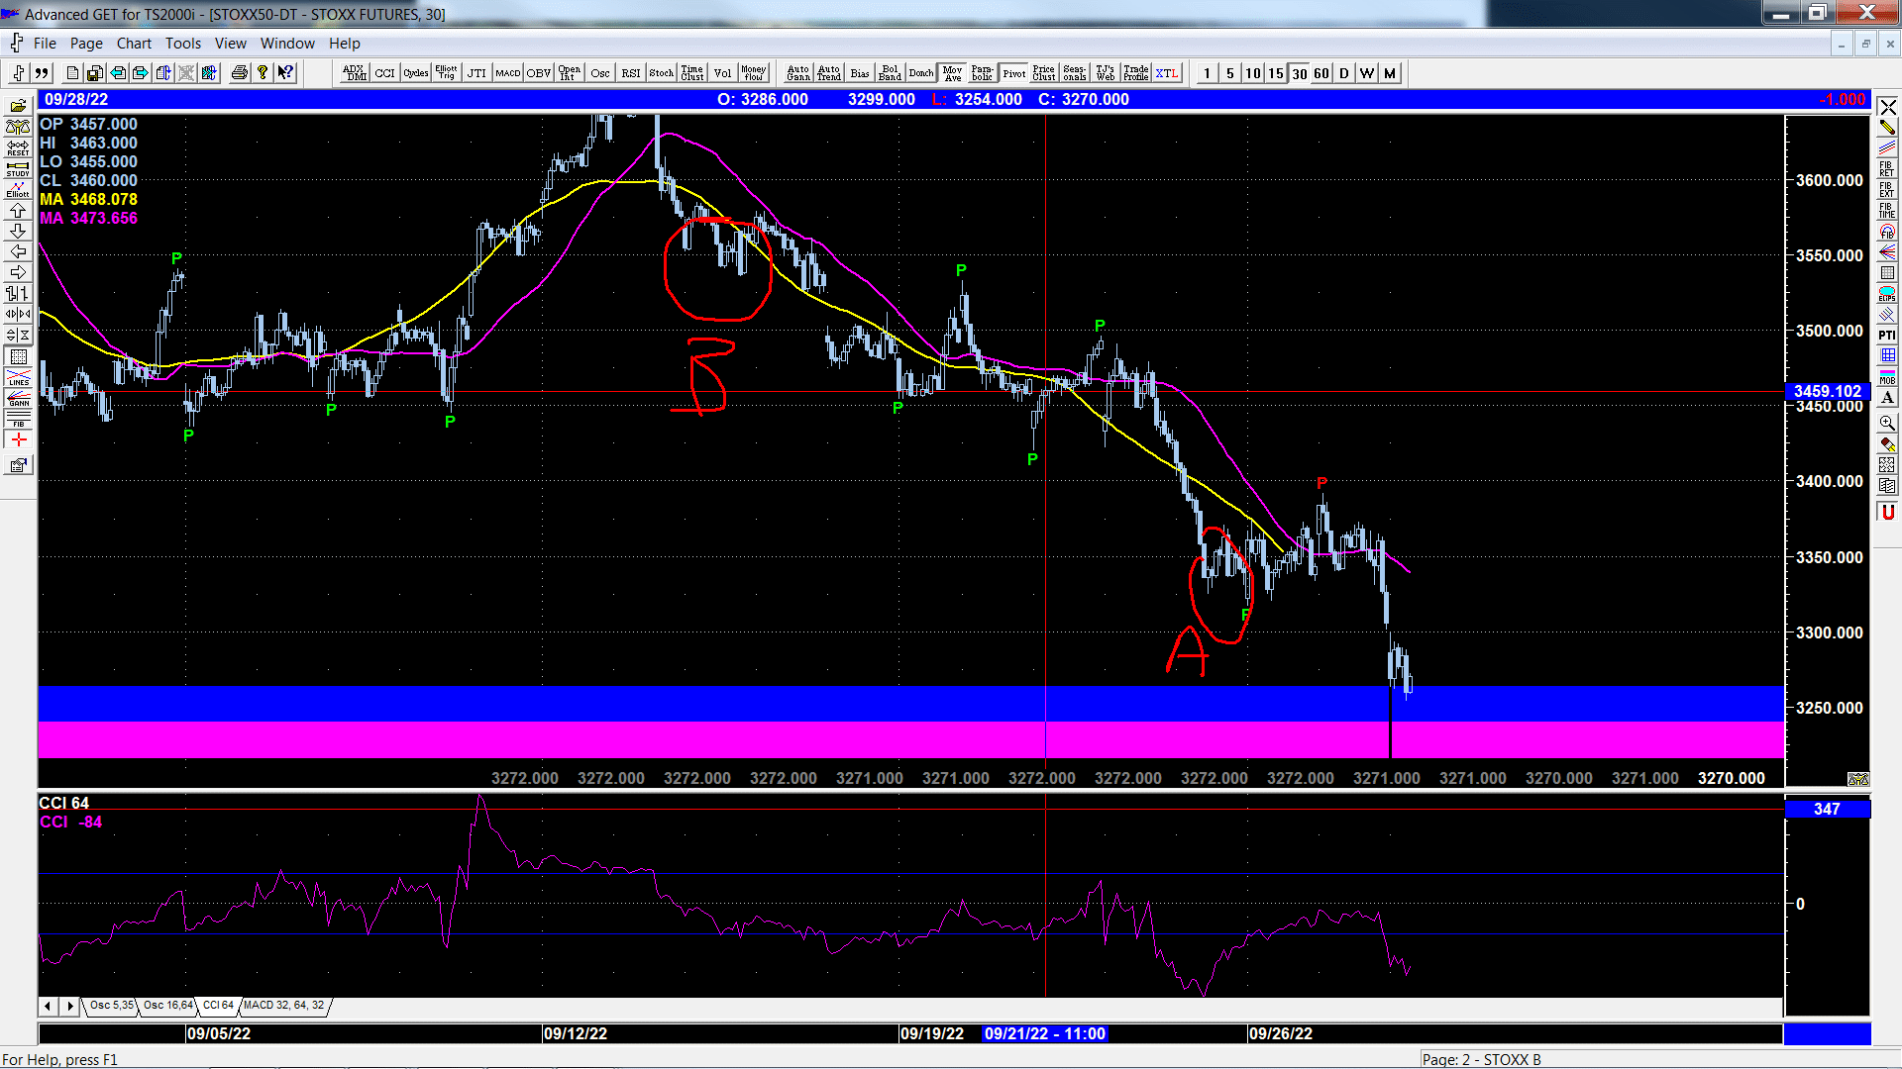Select the Fib Time tool
The image size is (1902, 1069).
[1887, 210]
